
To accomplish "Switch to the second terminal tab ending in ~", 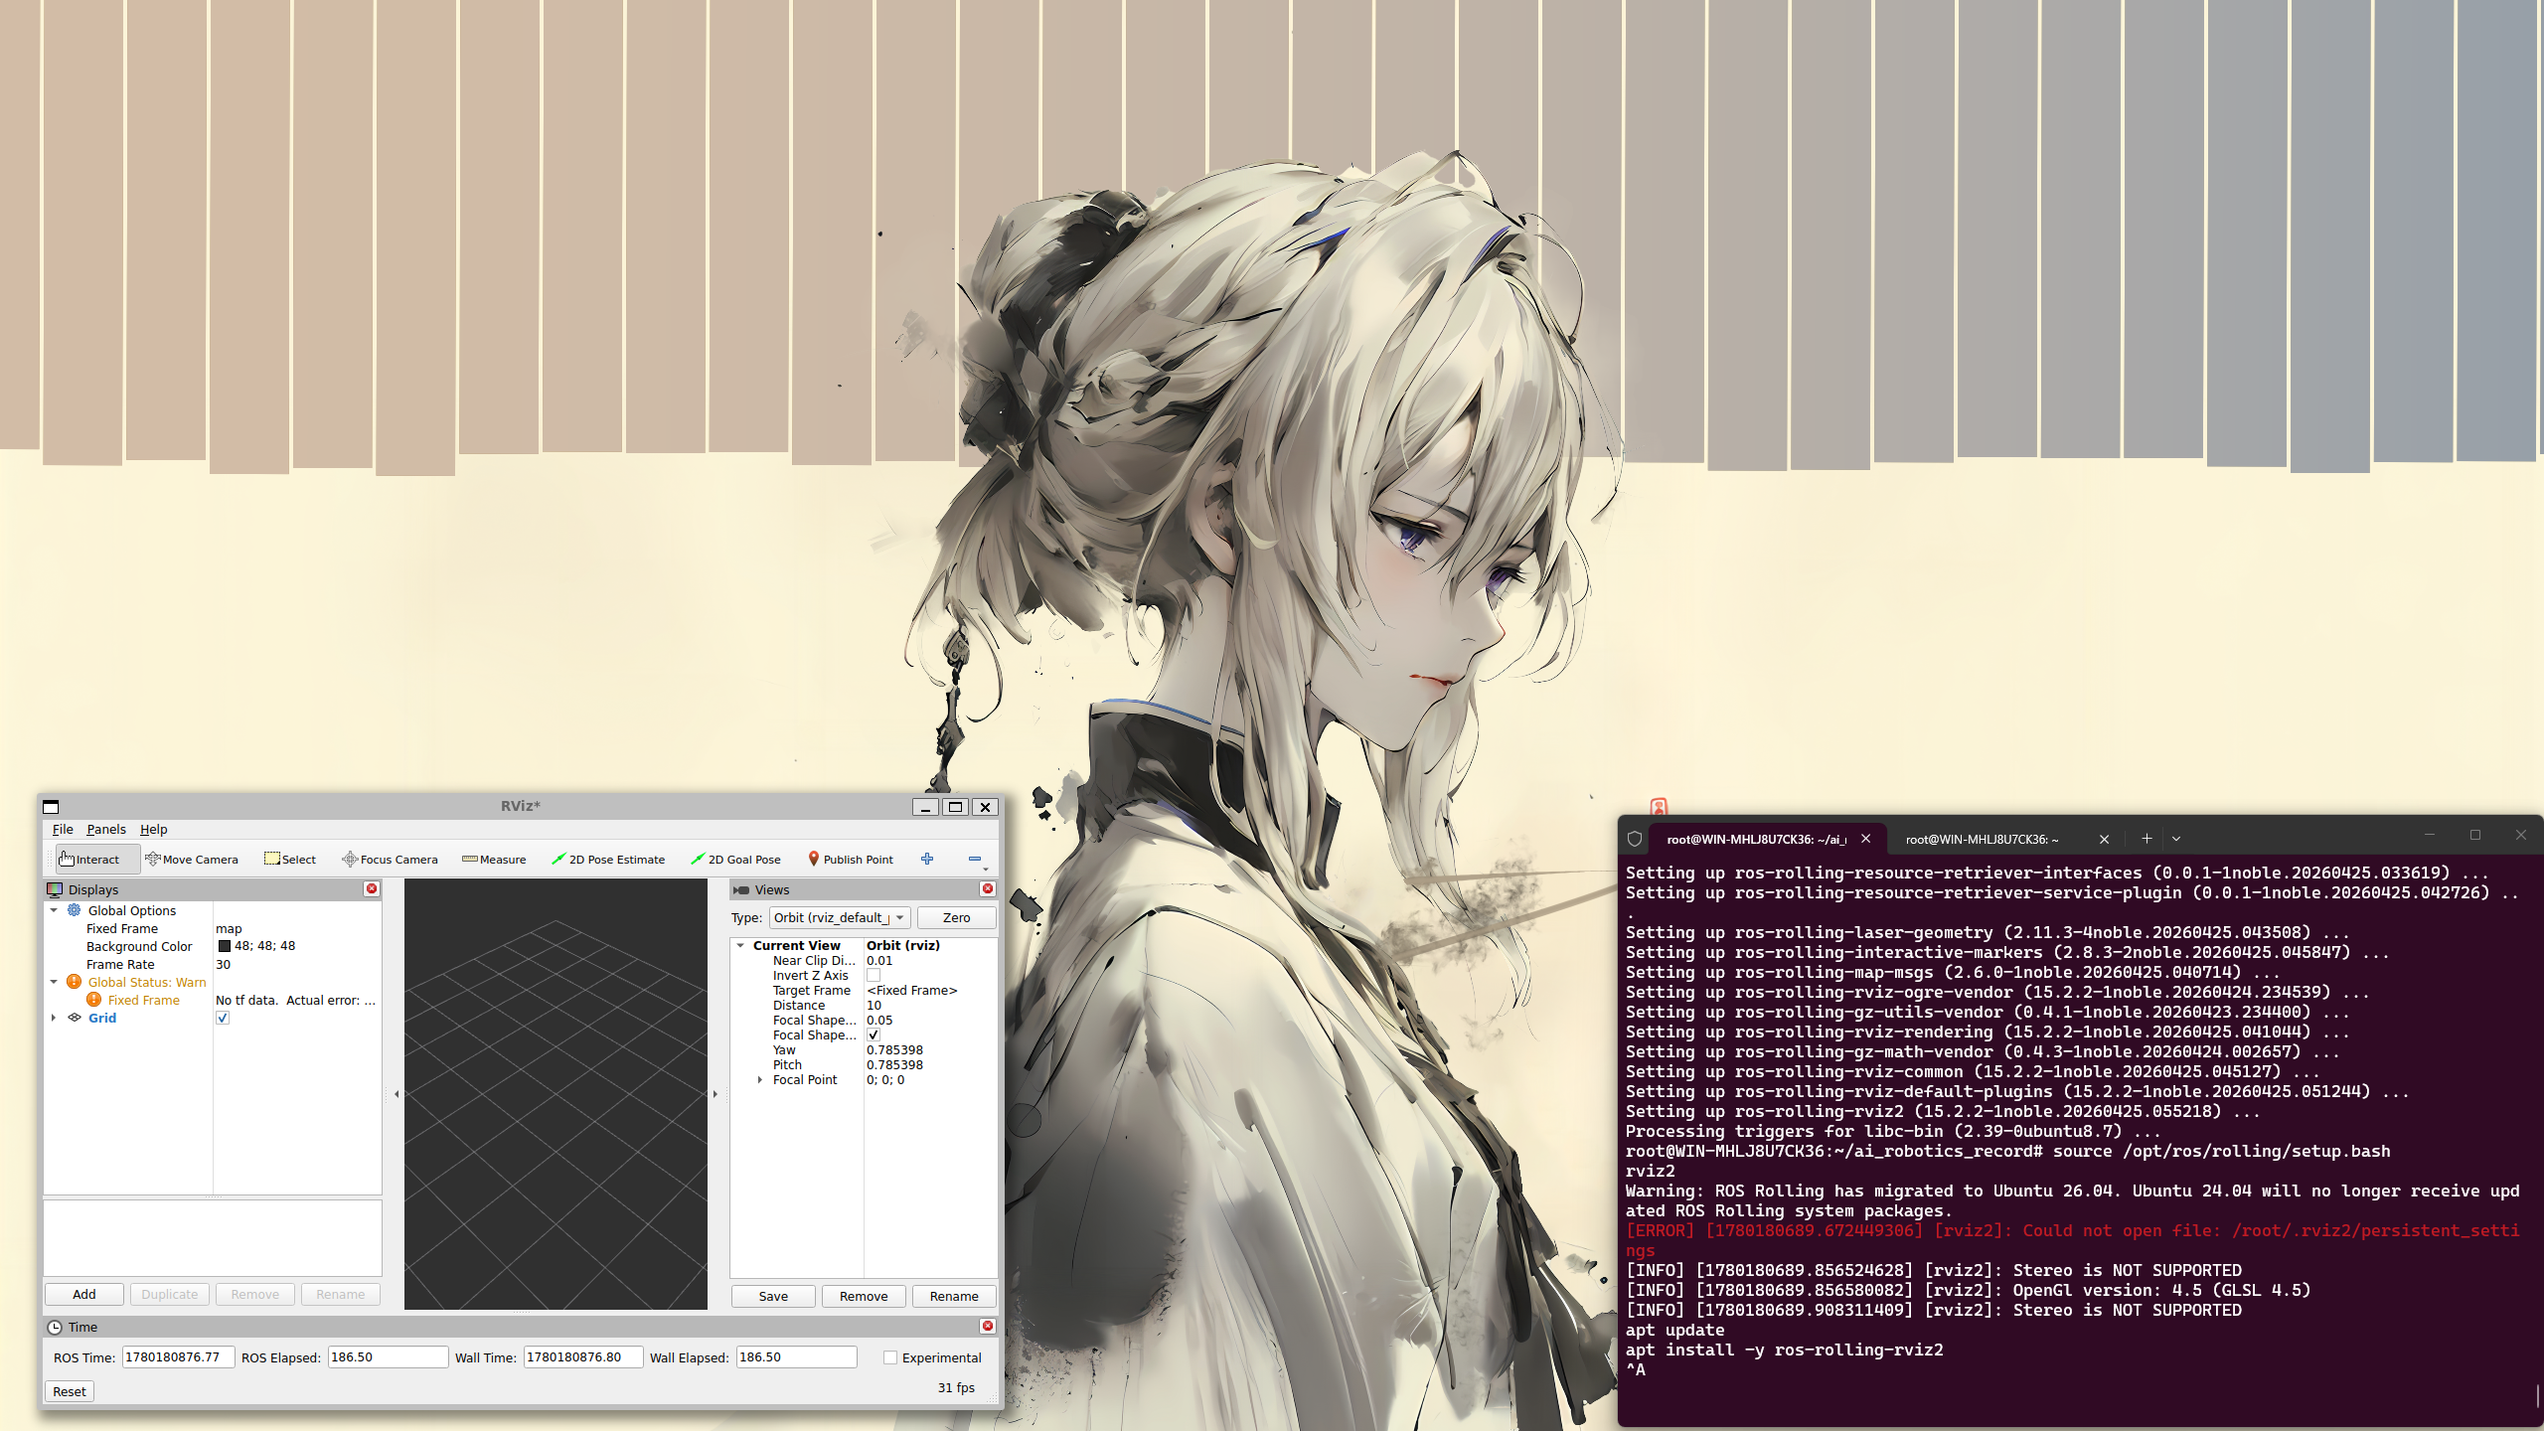I will click(1982, 839).
